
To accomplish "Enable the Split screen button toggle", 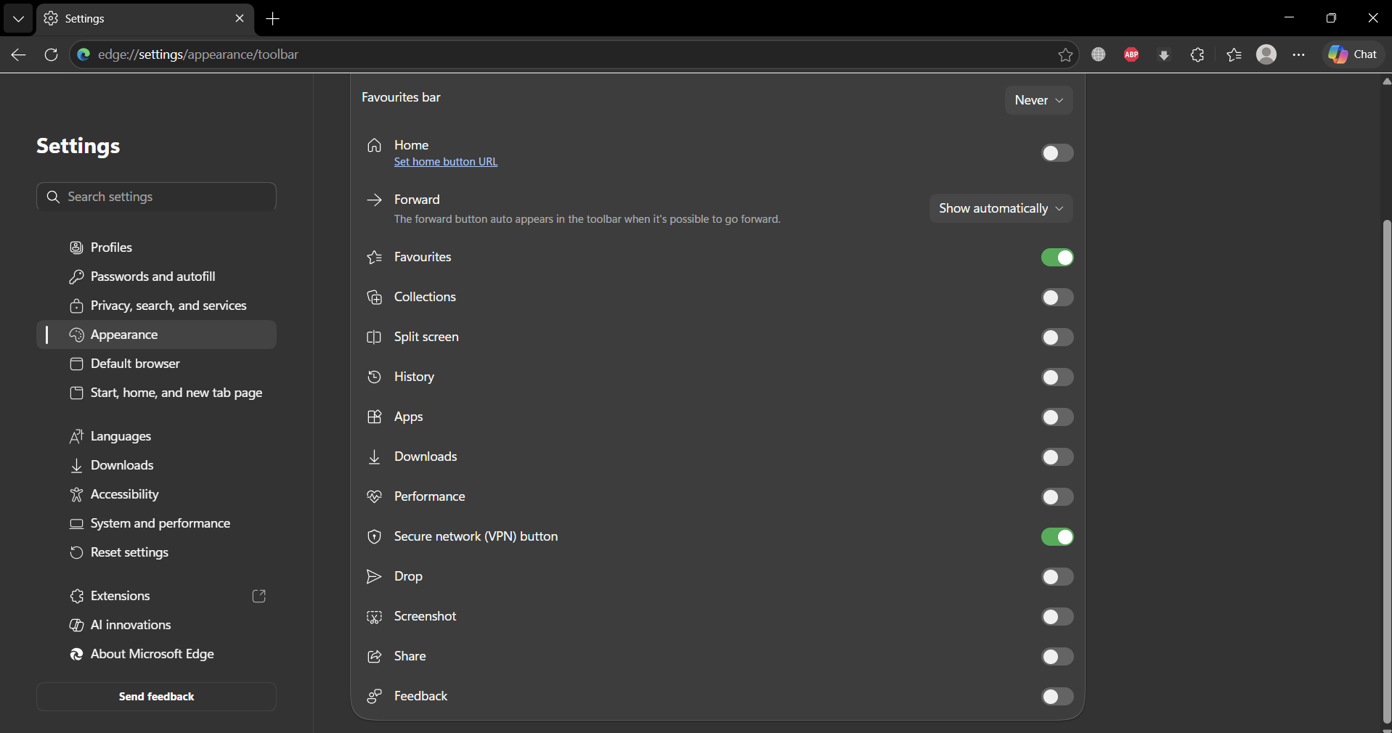I will (1057, 337).
